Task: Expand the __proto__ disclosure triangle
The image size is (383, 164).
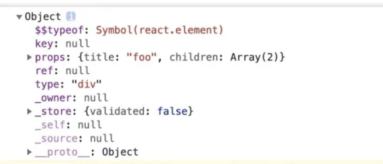Action: (29, 152)
